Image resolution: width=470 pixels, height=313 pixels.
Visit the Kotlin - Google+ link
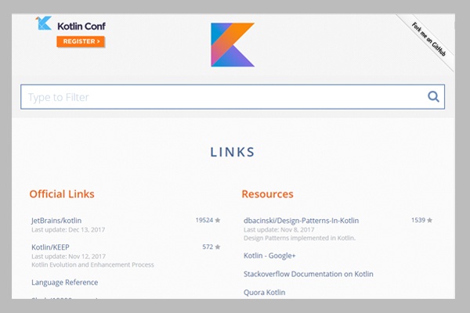coord(270,256)
